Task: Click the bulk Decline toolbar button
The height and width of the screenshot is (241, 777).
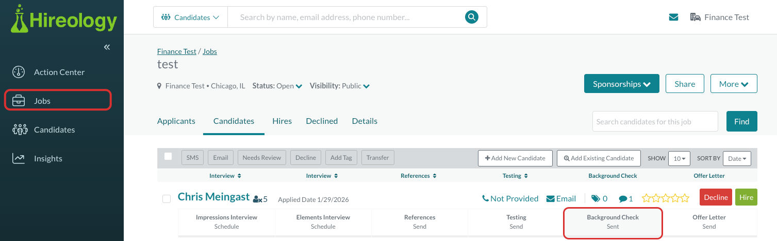Action: click(x=306, y=158)
